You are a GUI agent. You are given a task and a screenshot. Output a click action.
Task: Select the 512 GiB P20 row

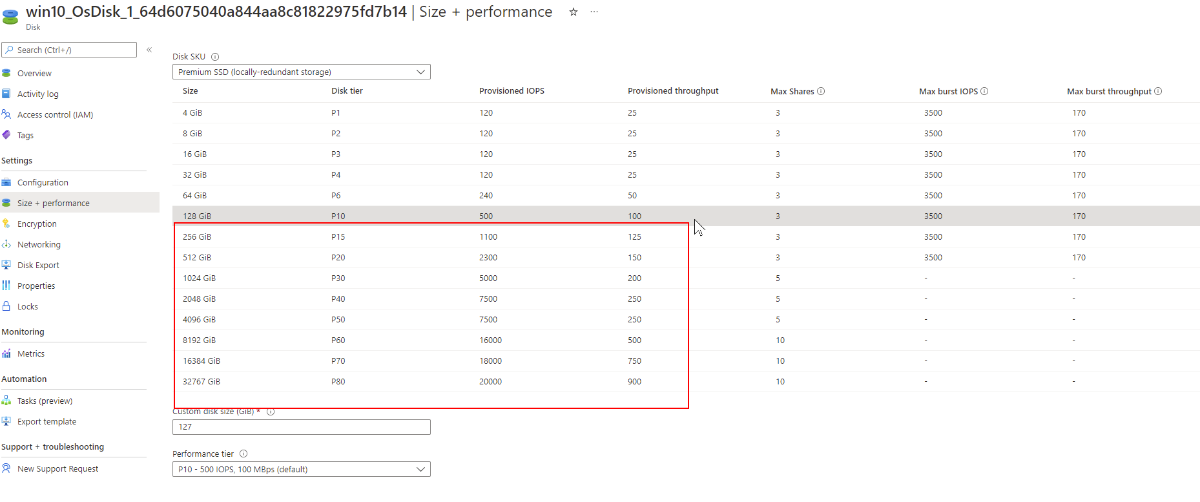point(686,257)
